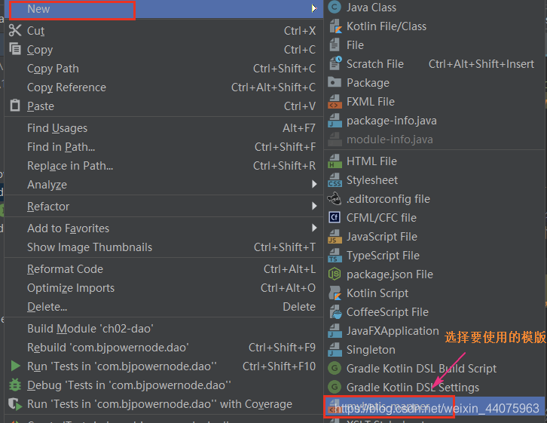Select the highlighted mybatis-mapper template entry
Screen dimensions: 547x423
(x=434, y=406)
